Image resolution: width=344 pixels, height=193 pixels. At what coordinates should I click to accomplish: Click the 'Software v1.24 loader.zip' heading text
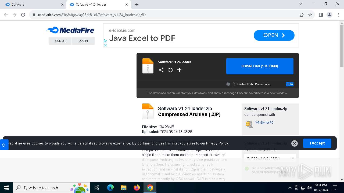tap(185, 109)
